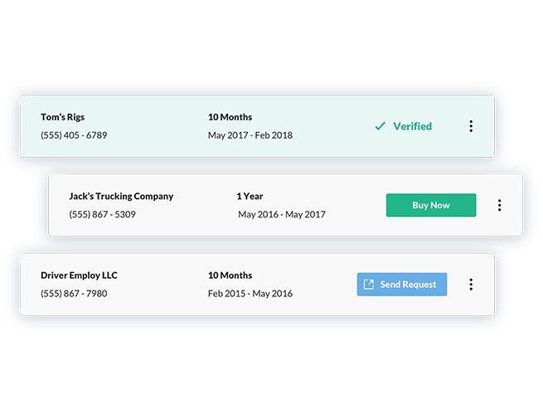Open the kebab menu for Jack's Trucking Company
This screenshot has width=543, height=415.
point(499,205)
